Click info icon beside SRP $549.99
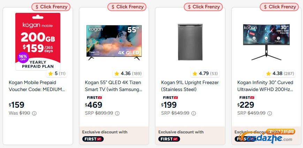The image size is (303, 148). pyautogui.click(x=194, y=113)
